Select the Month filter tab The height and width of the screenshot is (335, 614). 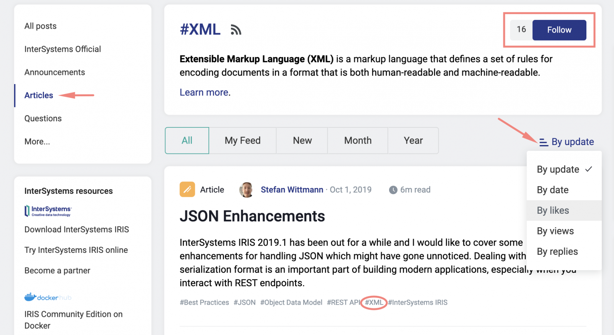[x=358, y=140]
